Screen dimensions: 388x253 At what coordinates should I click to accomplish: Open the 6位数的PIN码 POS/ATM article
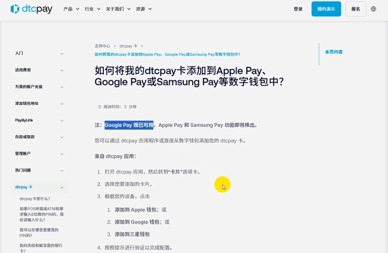tap(41, 214)
